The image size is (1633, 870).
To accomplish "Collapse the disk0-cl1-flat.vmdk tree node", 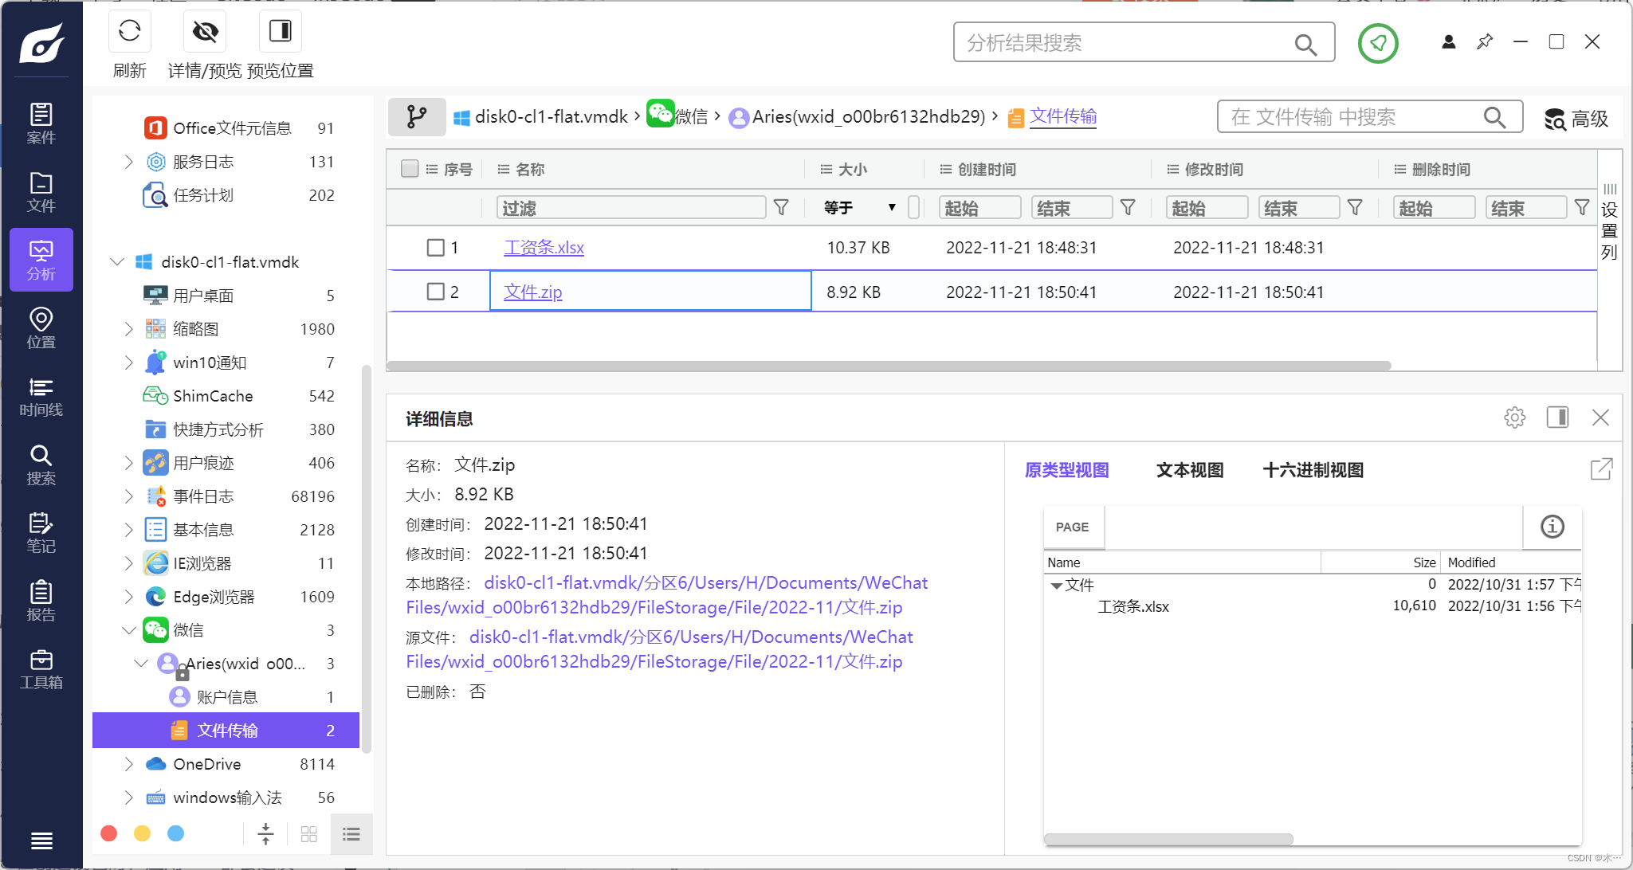I will pos(117,262).
